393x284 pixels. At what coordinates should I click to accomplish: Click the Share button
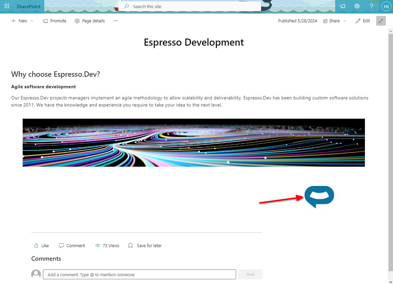click(x=331, y=21)
